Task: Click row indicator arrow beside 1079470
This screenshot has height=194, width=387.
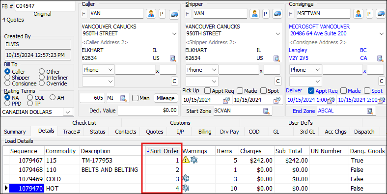Action: pyautogui.click(x=6, y=189)
